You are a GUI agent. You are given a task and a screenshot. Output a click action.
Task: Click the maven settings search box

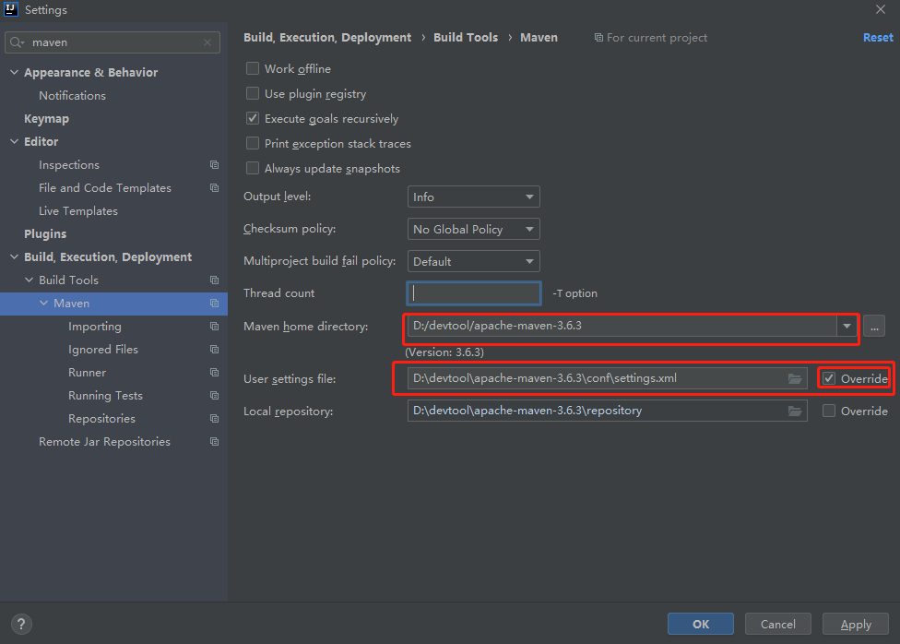click(112, 42)
